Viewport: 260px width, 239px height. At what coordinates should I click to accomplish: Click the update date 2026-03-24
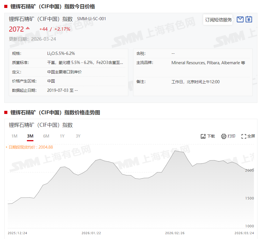[44, 39]
